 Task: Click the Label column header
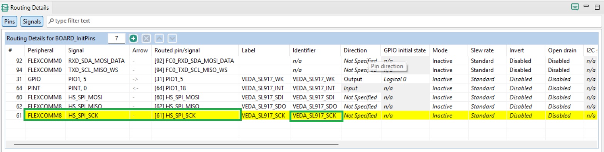point(264,50)
